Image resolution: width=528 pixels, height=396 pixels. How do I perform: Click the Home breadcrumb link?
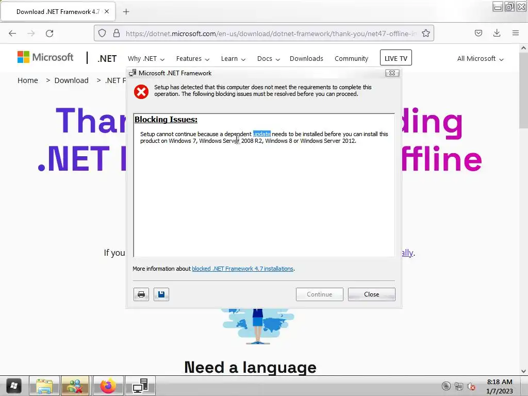tap(28, 80)
